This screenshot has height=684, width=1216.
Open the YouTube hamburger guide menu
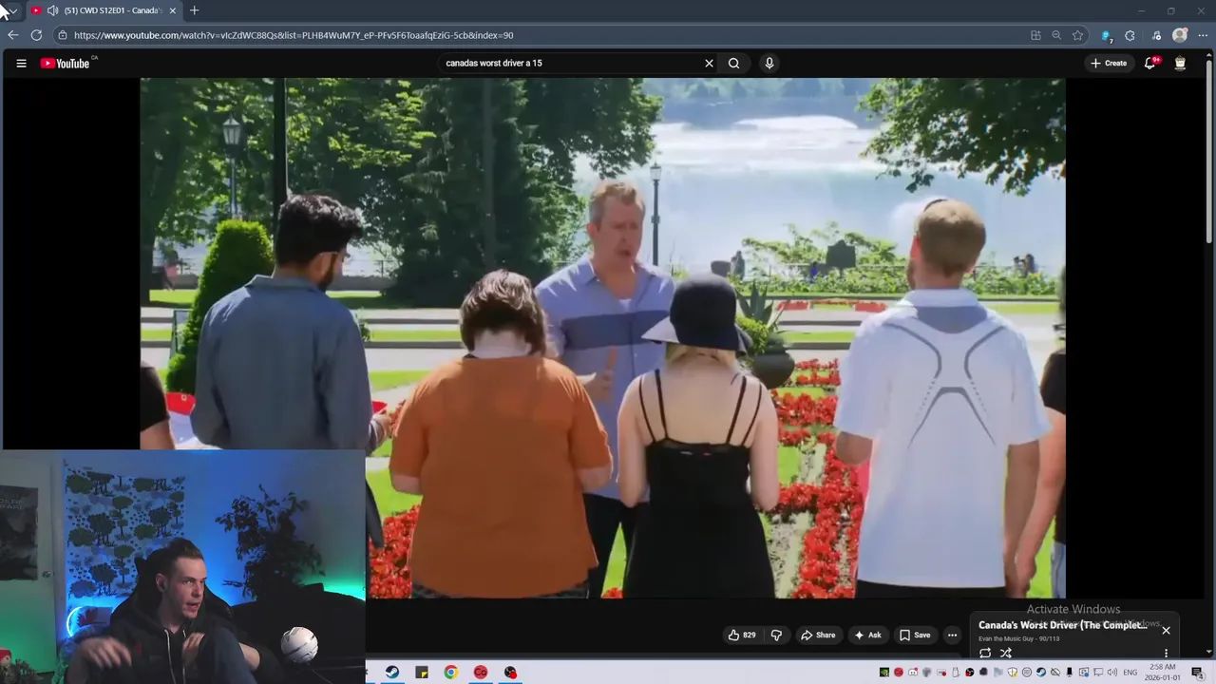pyautogui.click(x=21, y=64)
